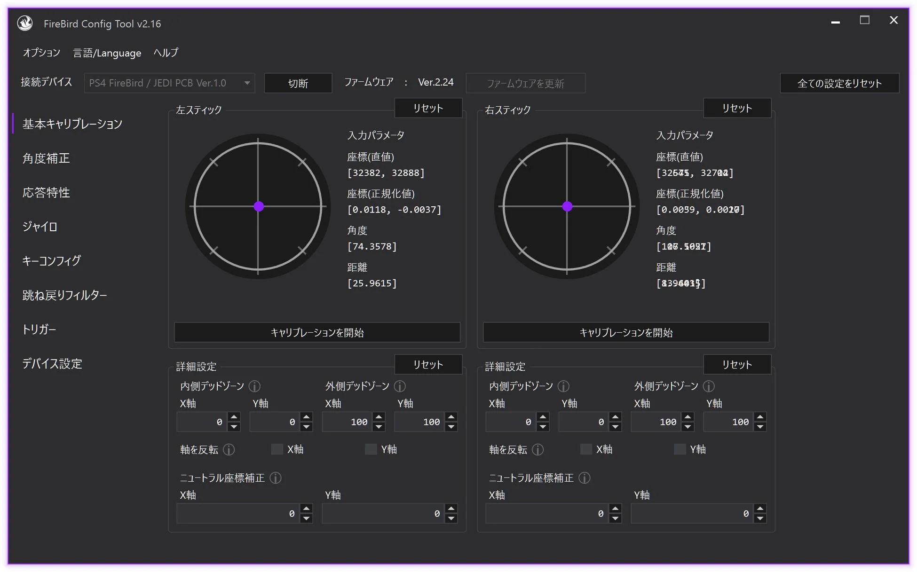Check the X軸 invert box for right stick
Screen dimensions: 917x572
pos(586,449)
